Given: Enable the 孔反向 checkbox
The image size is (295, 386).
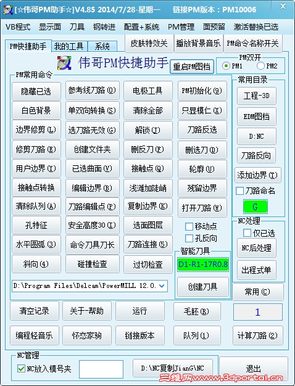Looking at the screenshot, I should click(x=189, y=238).
